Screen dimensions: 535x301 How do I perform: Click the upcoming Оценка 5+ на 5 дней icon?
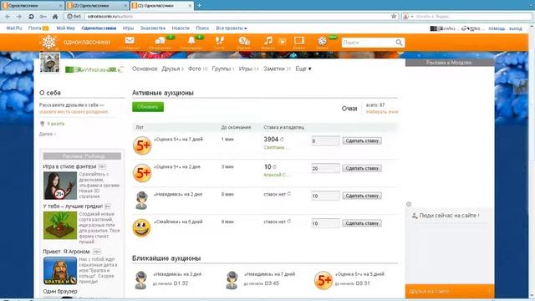click(324, 281)
